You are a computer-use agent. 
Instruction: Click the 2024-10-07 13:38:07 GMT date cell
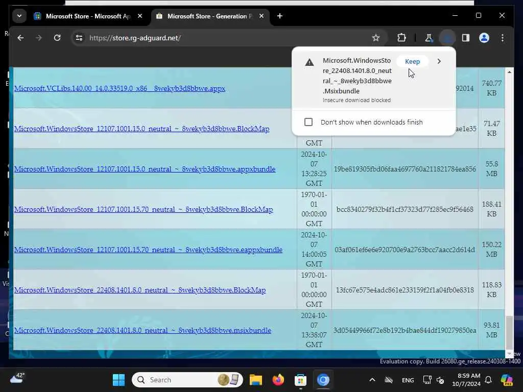[x=314, y=330]
